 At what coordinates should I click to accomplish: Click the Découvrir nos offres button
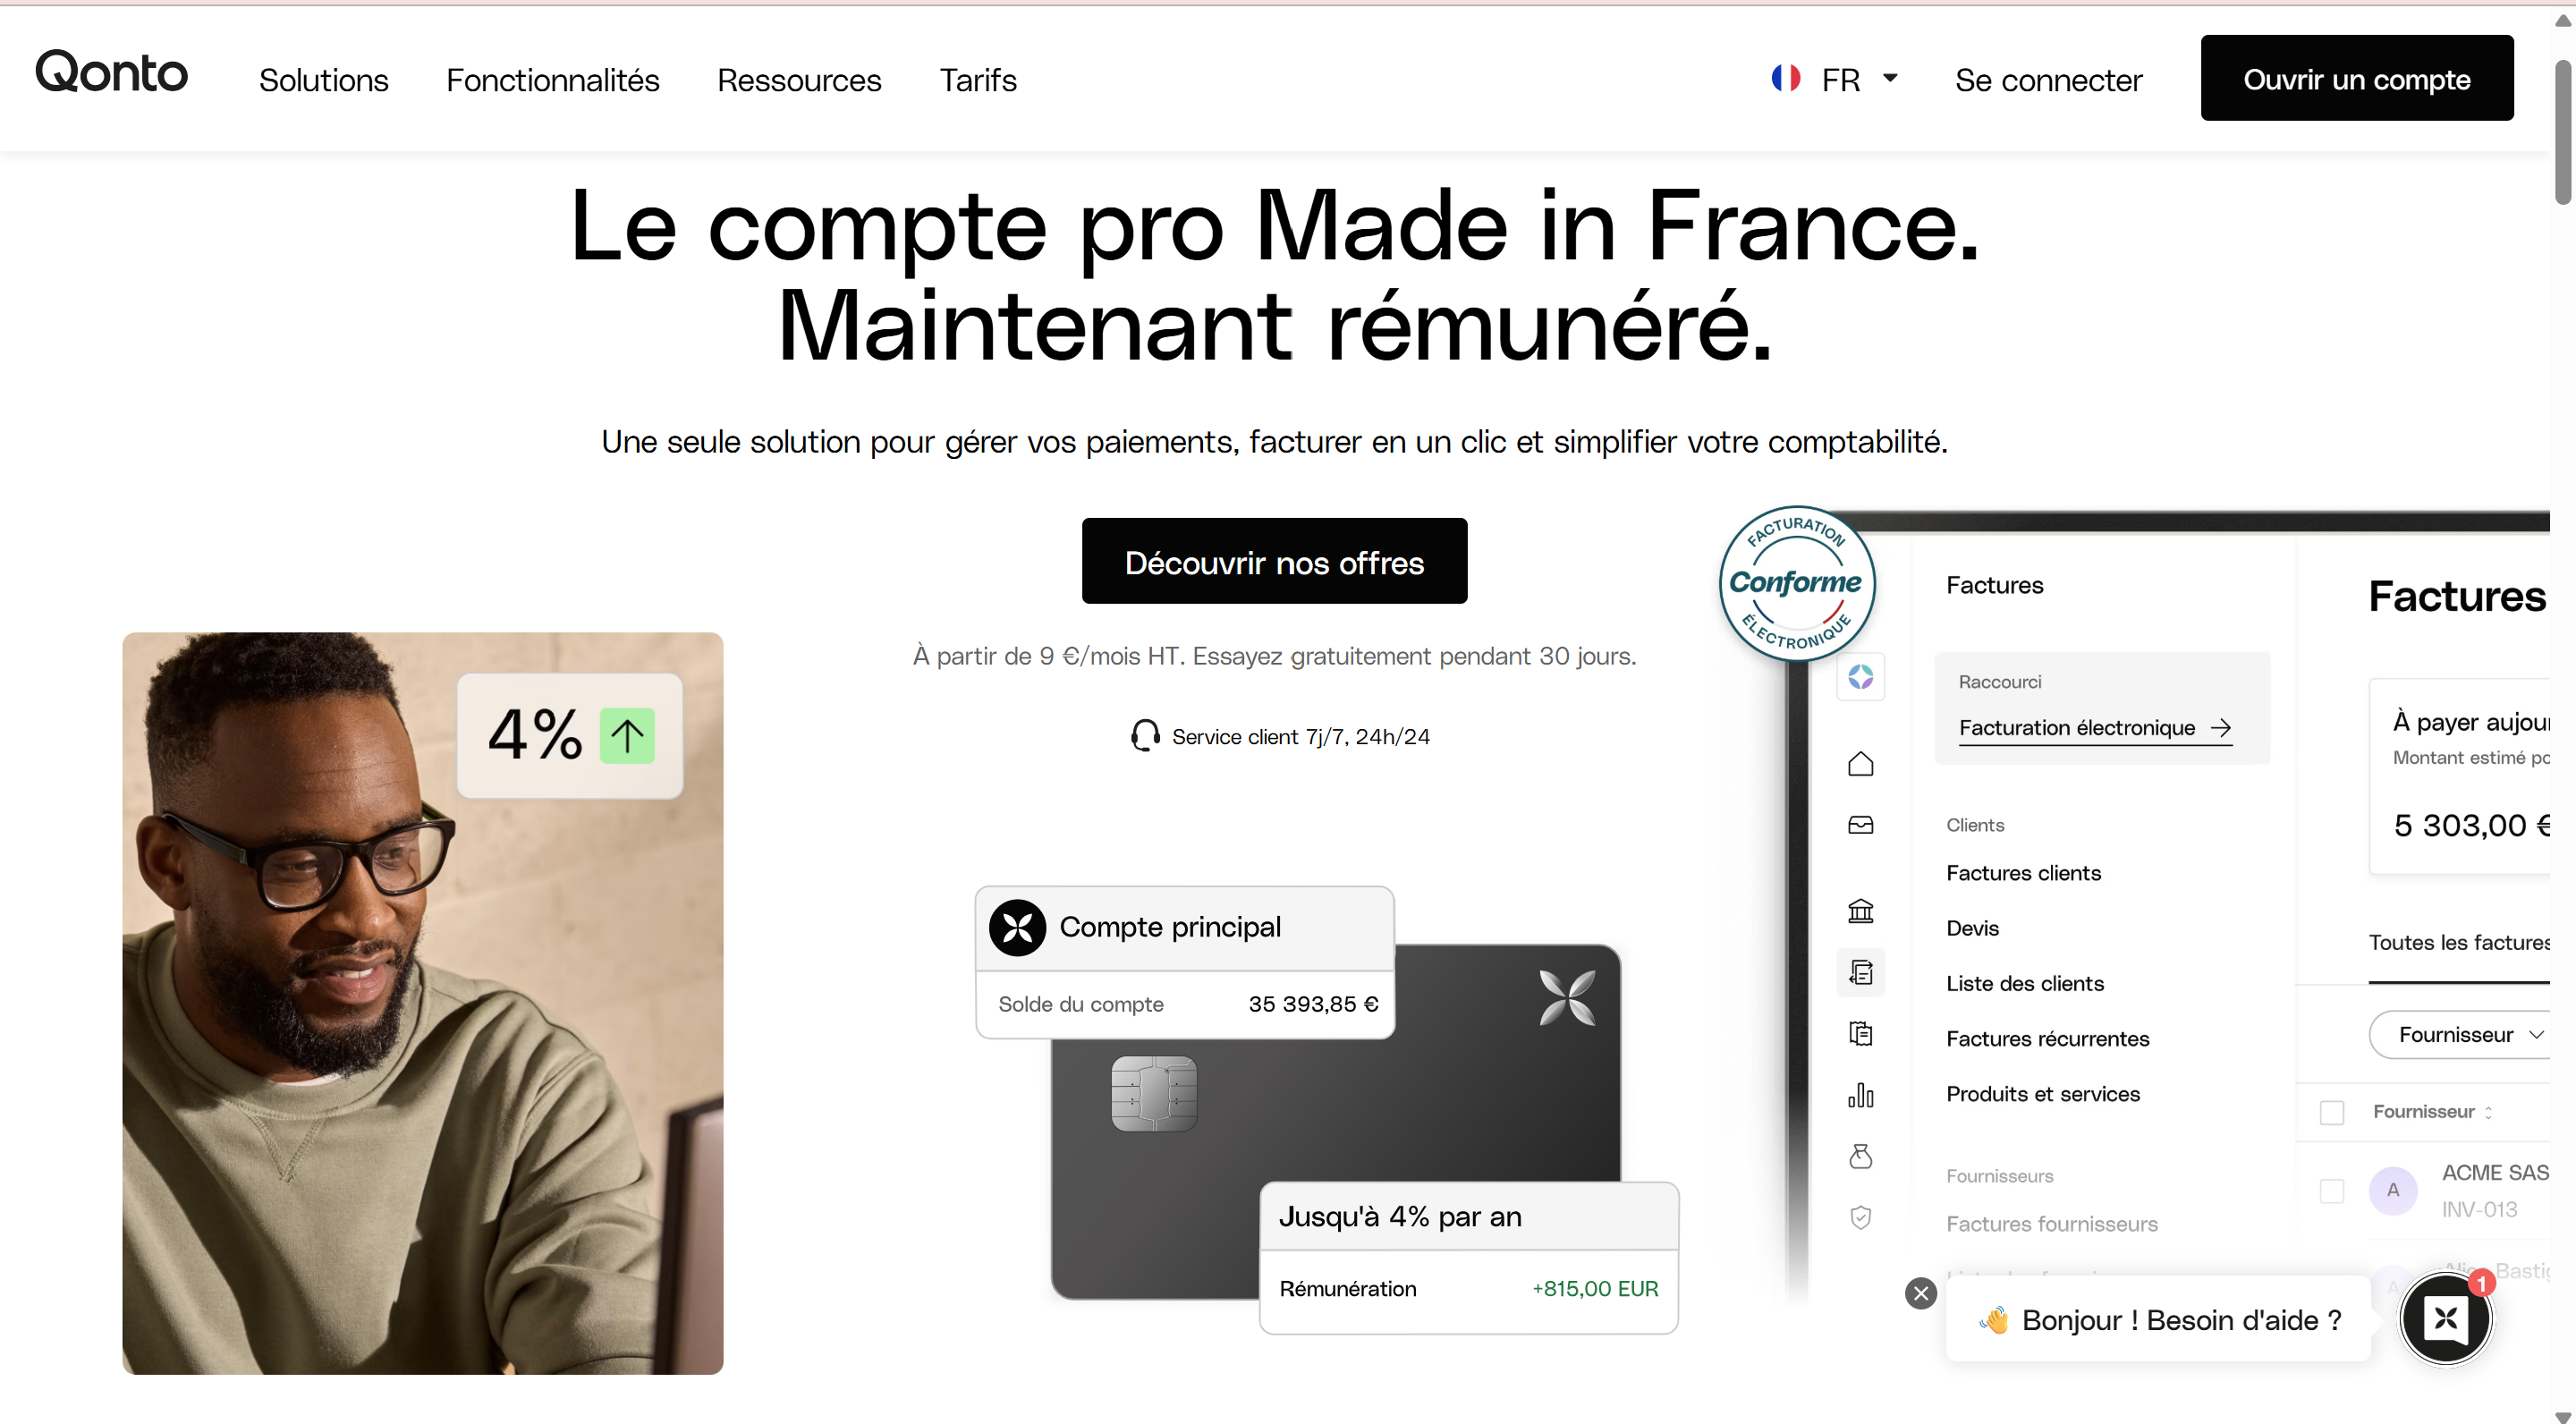point(1274,561)
